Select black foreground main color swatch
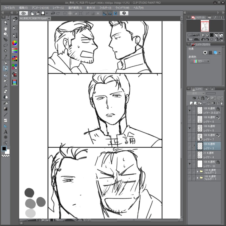This screenshot has height=226, width=226. (4, 149)
